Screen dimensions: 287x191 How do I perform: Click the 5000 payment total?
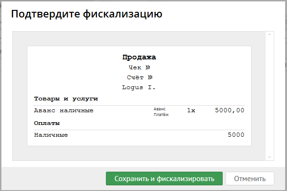236,135
